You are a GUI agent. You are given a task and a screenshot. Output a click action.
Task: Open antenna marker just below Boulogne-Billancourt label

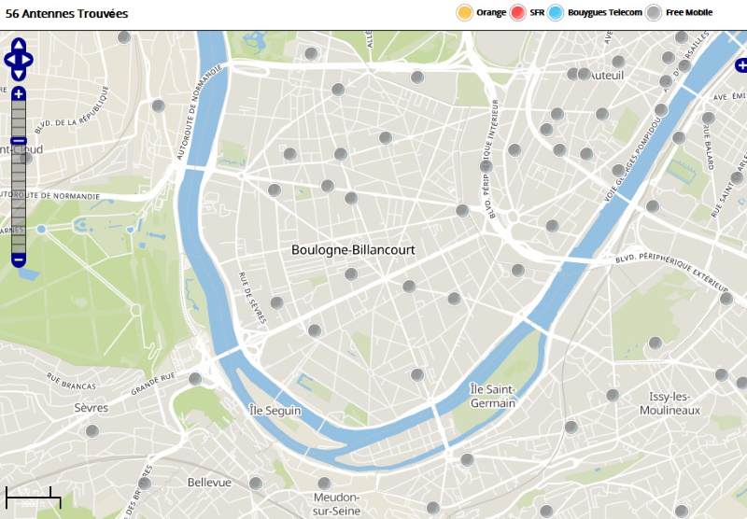coord(351,274)
